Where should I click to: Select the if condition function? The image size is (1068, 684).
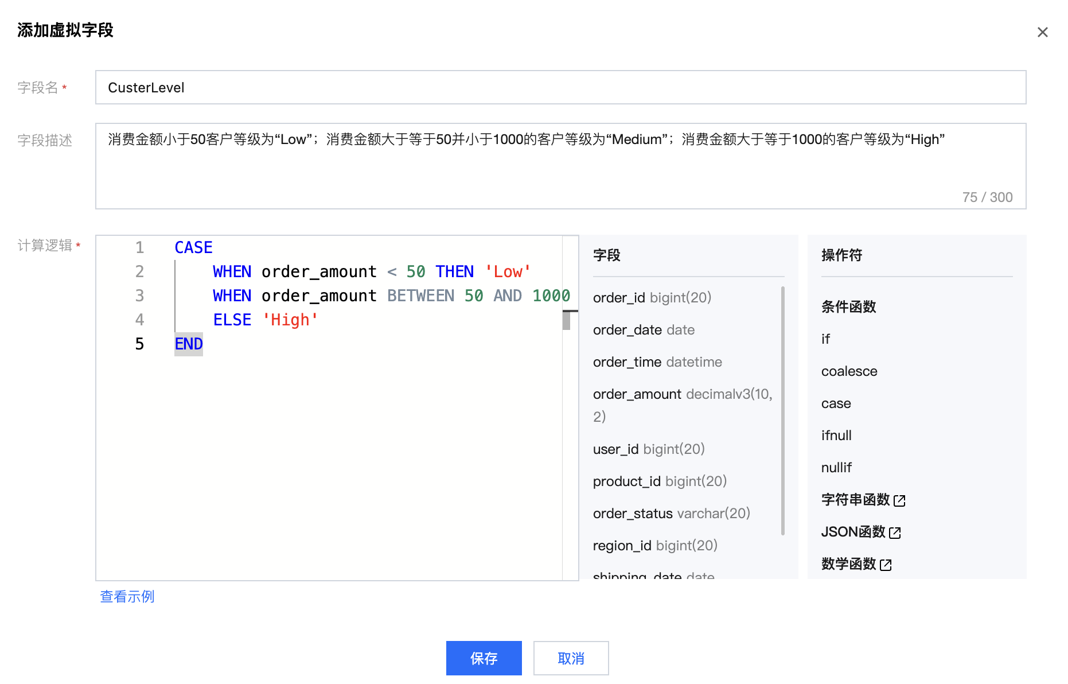(x=826, y=339)
